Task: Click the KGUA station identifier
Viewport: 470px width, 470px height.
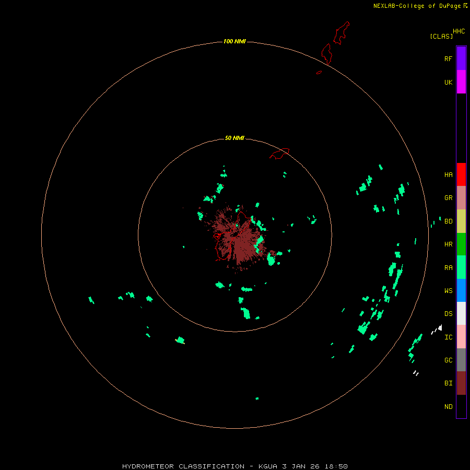Action: (268, 466)
